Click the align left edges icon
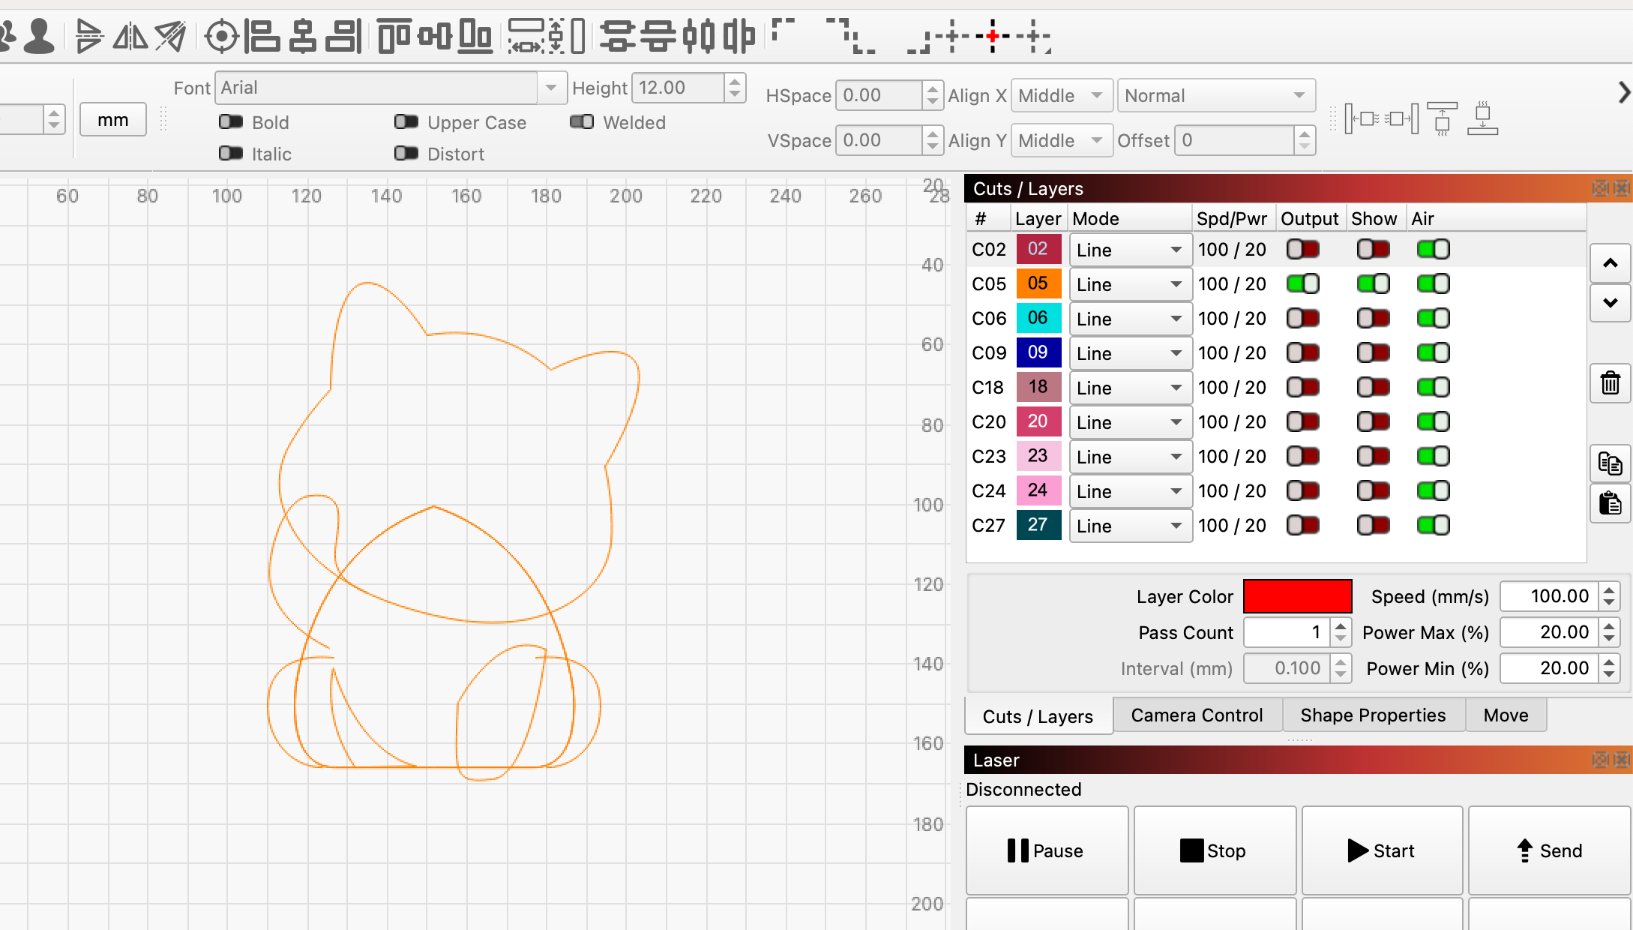 pos(262,36)
